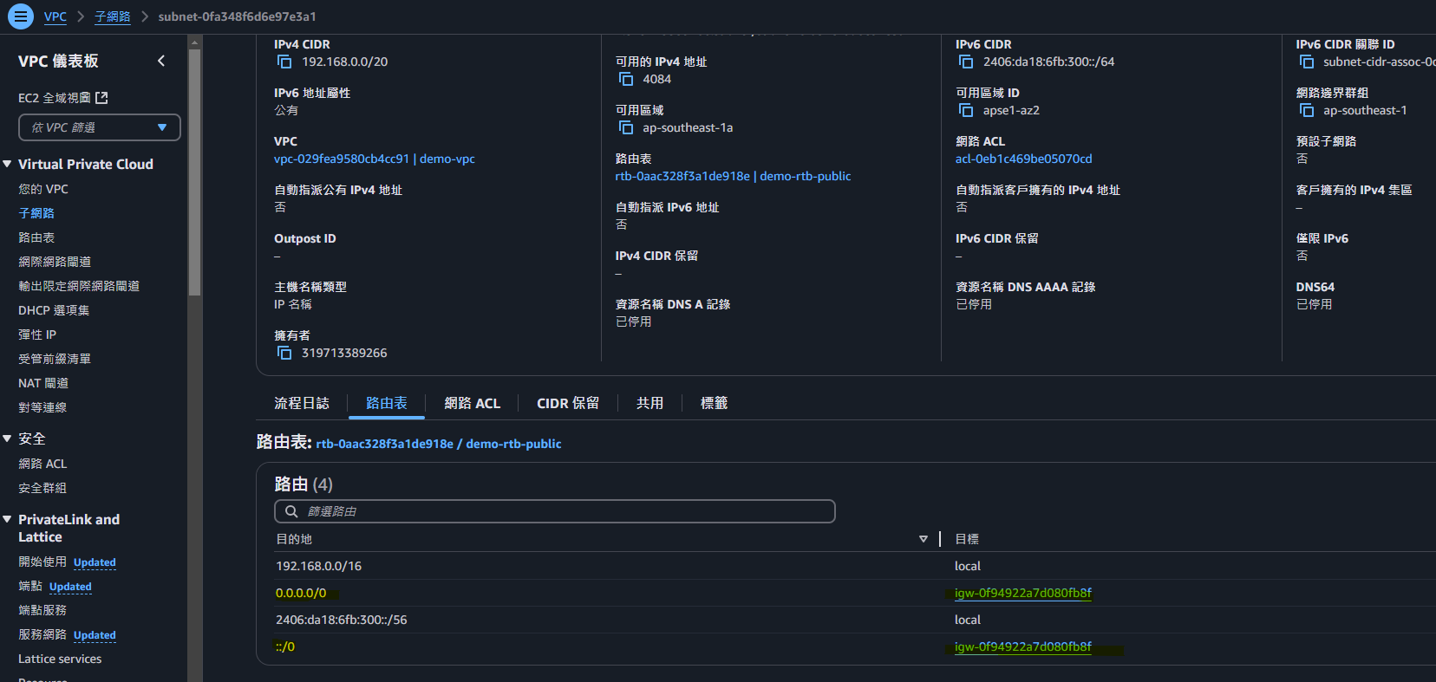Screen dimensions: 1436x682
Task: Open igw-0f94922a7d080fb8f target for 0.0.0.0/0
Action: 1022,593
